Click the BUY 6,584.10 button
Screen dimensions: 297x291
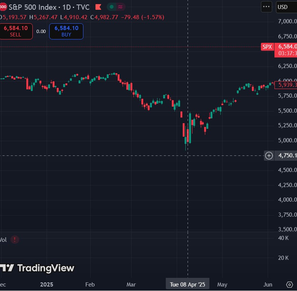(x=66, y=32)
